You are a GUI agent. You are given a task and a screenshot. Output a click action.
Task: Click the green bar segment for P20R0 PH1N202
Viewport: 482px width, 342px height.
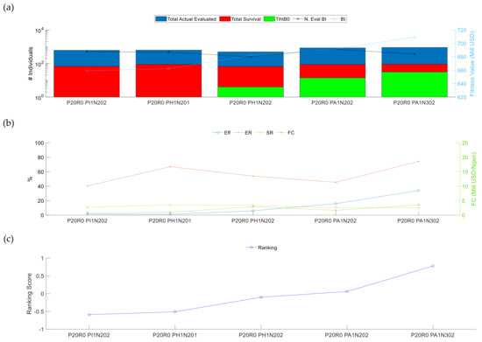coord(251,92)
